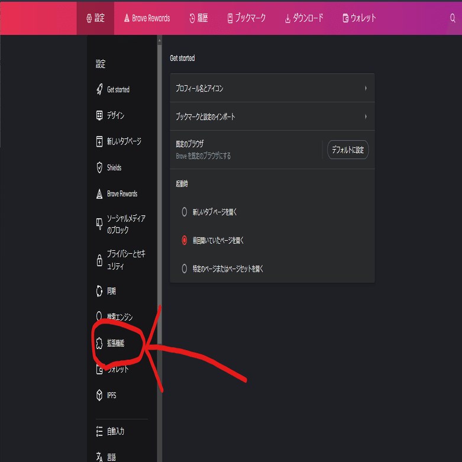The width and height of the screenshot is (462, 462).
Task: Click the デザイン sidebar label
Action: point(115,115)
